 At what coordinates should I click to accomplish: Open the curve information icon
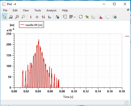tap(57, 17)
